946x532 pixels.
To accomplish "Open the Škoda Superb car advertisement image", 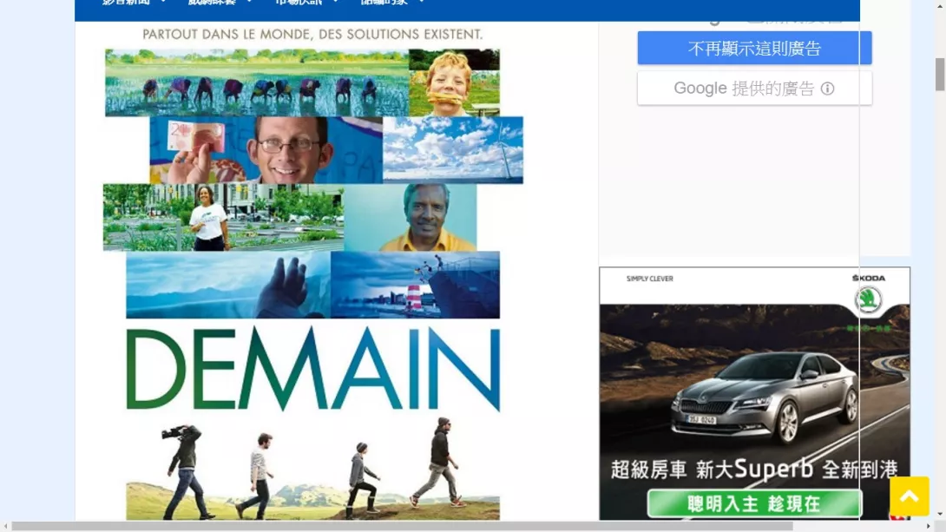I will (754, 393).
